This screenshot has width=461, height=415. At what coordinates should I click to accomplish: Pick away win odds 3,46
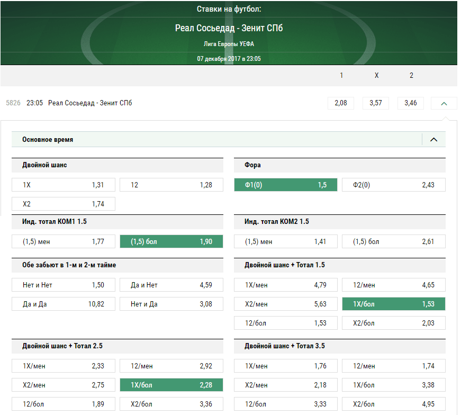coord(410,103)
